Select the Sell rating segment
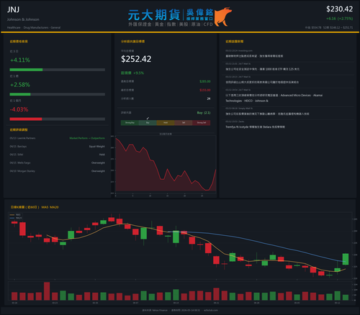360x315 pixels. (x=184, y=123)
